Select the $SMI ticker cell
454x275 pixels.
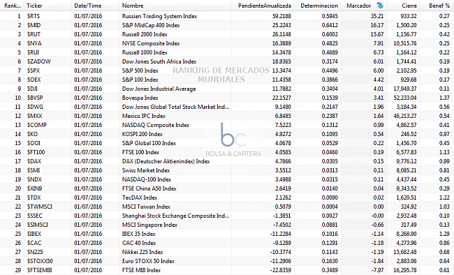point(34,170)
